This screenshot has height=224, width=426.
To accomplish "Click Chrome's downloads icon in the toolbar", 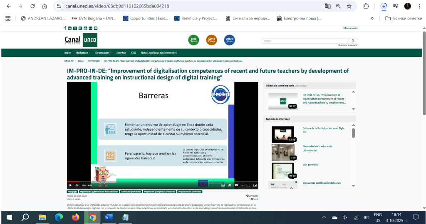I will pos(384,6).
